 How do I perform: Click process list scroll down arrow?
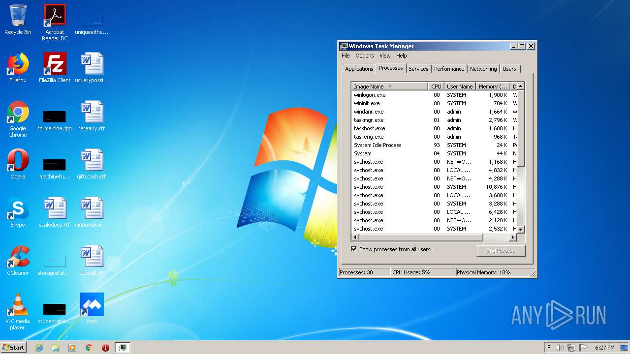click(521, 229)
